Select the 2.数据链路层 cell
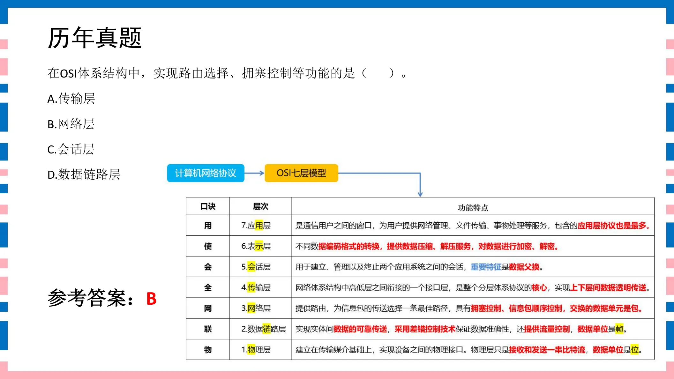The height and width of the screenshot is (379, 674). [260, 329]
